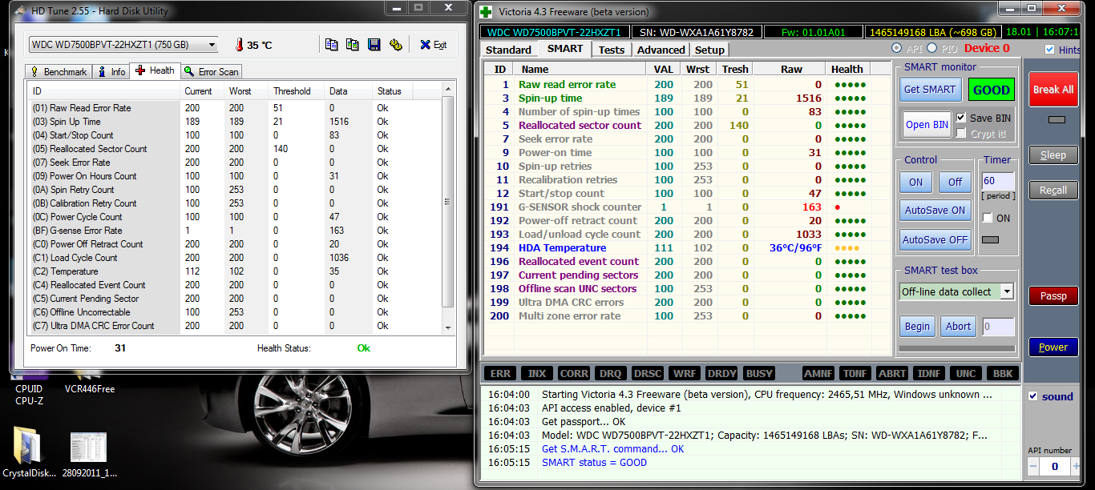Click the DRSC status indicator in Victoria
1095x490 pixels.
[648, 373]
